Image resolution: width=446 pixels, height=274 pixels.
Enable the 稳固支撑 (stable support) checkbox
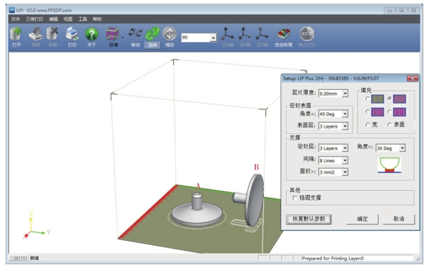pyautogui.click(x=295, y=198)
